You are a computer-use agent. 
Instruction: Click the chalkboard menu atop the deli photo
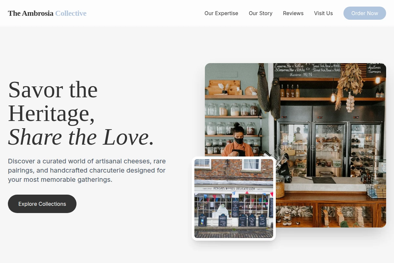[307, 70]
